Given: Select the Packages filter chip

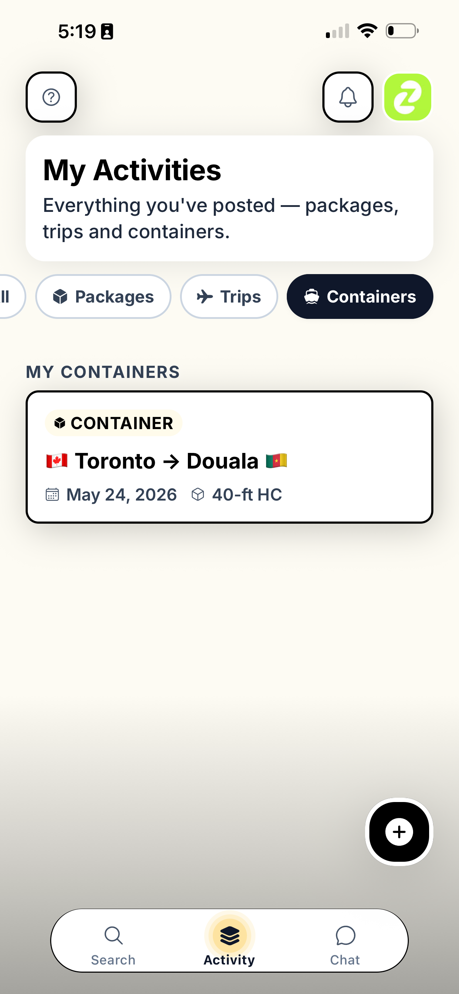Looking at the screenshot, I should 103,296.
